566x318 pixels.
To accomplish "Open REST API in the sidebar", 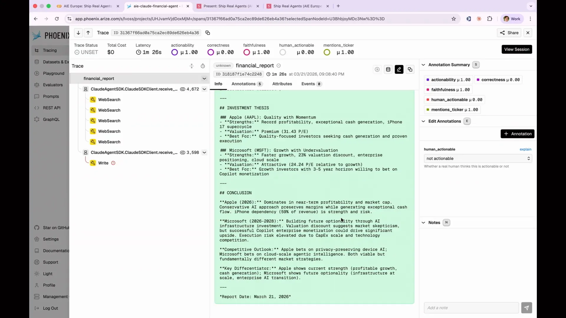I will 50,108.
